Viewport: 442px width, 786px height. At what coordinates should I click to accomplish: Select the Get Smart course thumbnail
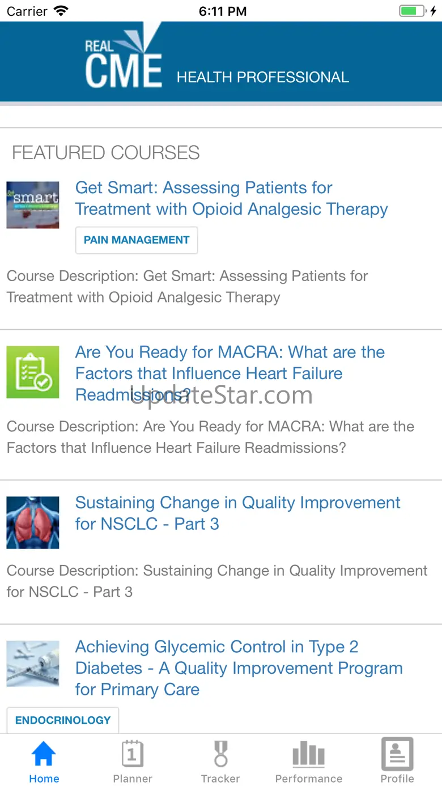(33, 205)
